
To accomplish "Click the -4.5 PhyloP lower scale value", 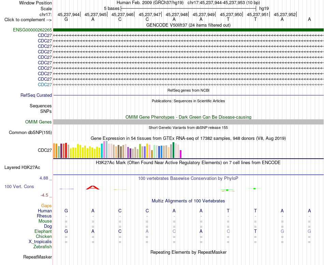I will 44,195.
